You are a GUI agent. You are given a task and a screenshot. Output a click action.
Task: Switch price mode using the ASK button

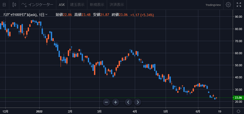pos(62,5)
